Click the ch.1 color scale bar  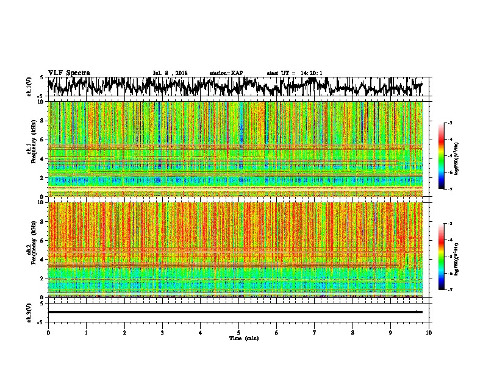click(x=442, y=156)
